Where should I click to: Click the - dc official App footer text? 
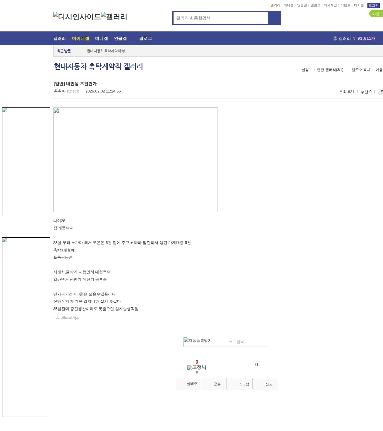(66, 318)
